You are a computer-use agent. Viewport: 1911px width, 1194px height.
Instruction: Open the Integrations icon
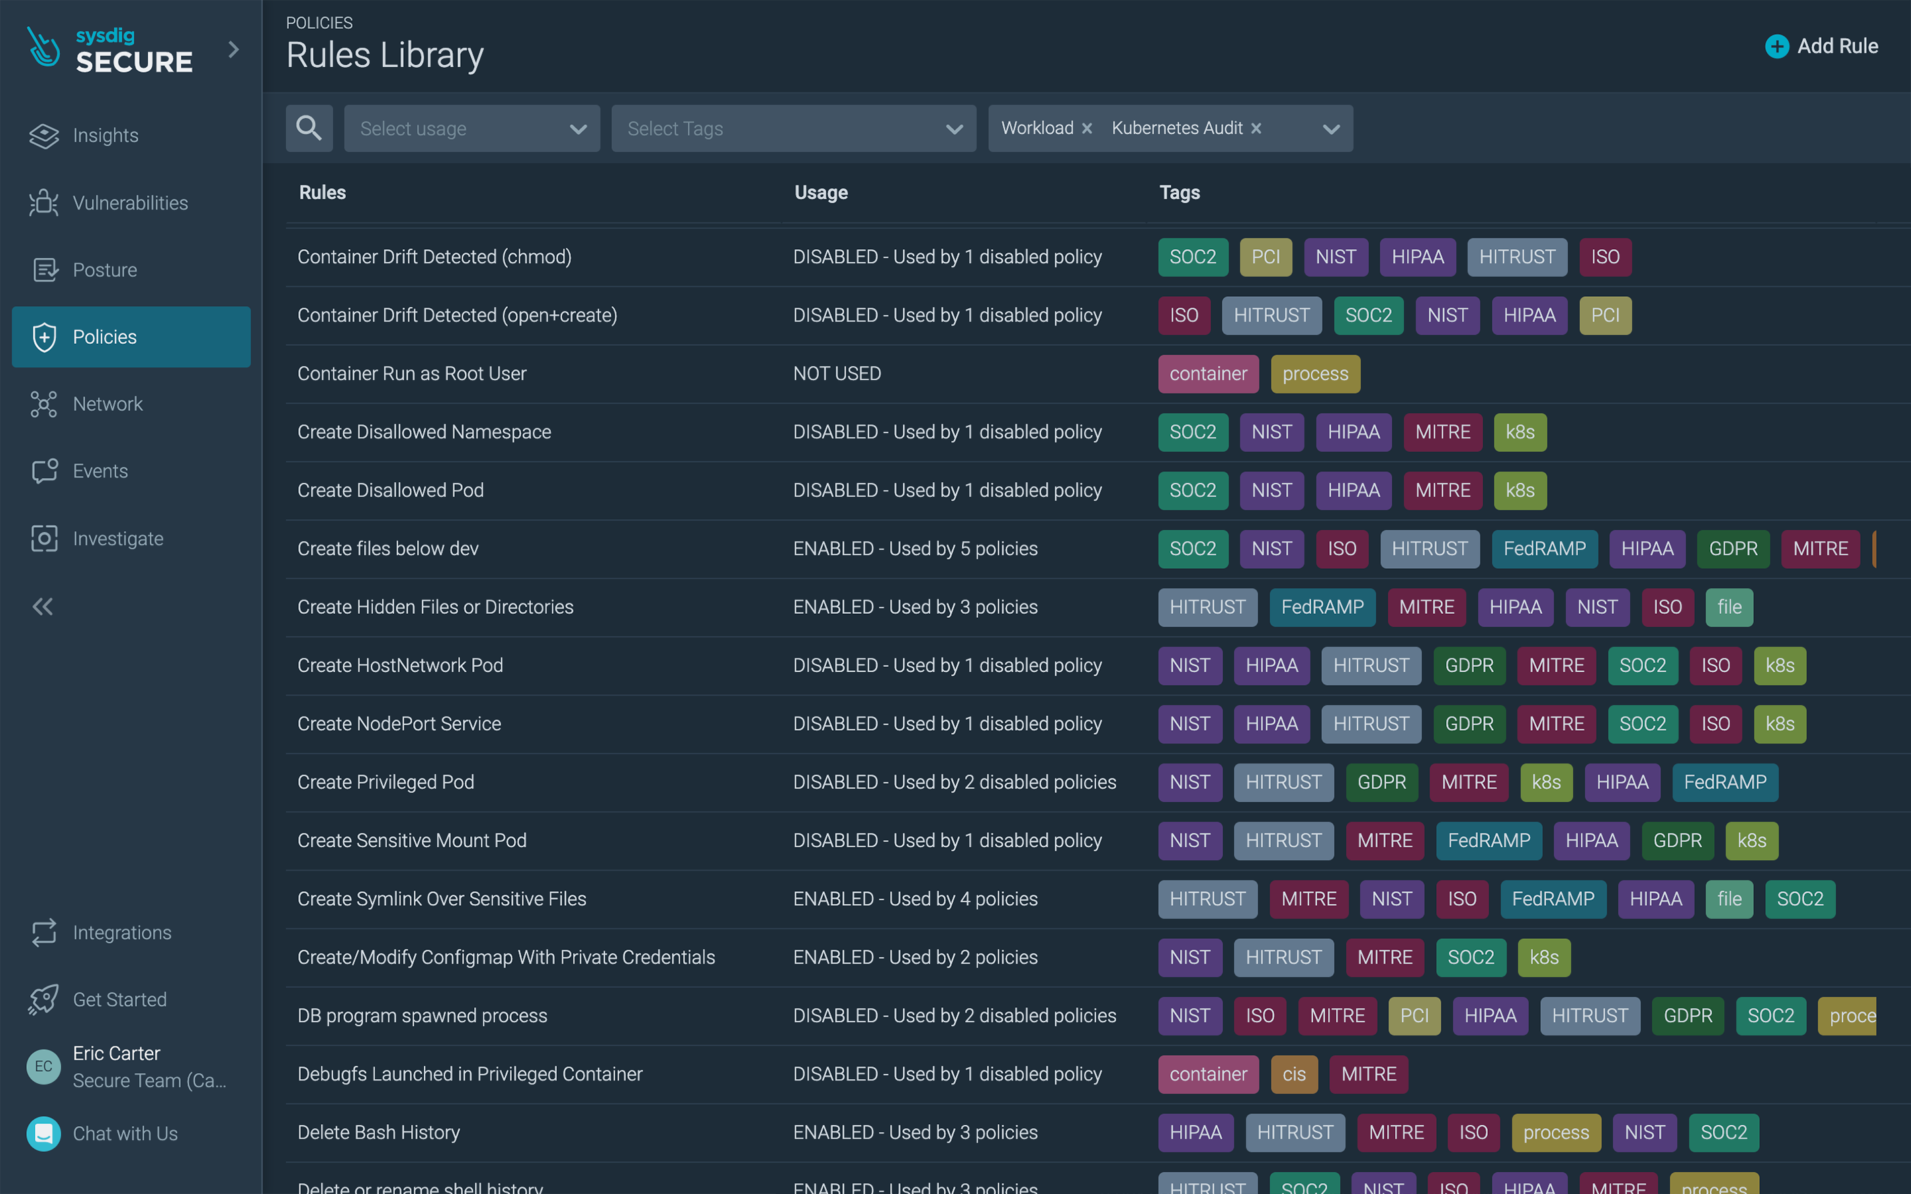(x=44, y=933)
